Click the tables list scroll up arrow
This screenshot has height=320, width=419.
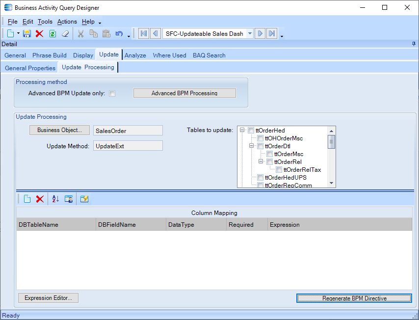click(331, 131)
